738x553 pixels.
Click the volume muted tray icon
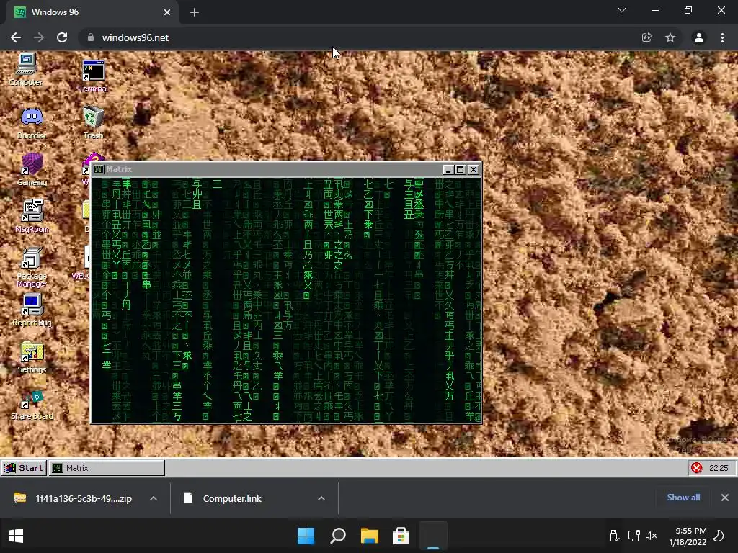point(651,536)
